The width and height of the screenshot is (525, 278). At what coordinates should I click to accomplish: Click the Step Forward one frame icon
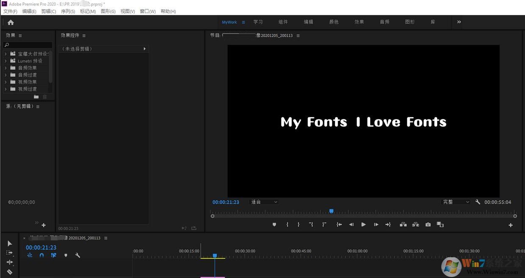pos(375,224)
